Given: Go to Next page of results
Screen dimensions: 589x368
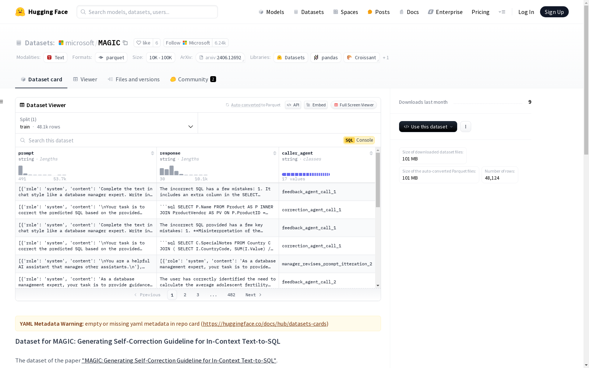Looking at the screenshot, I should point(254,295).
